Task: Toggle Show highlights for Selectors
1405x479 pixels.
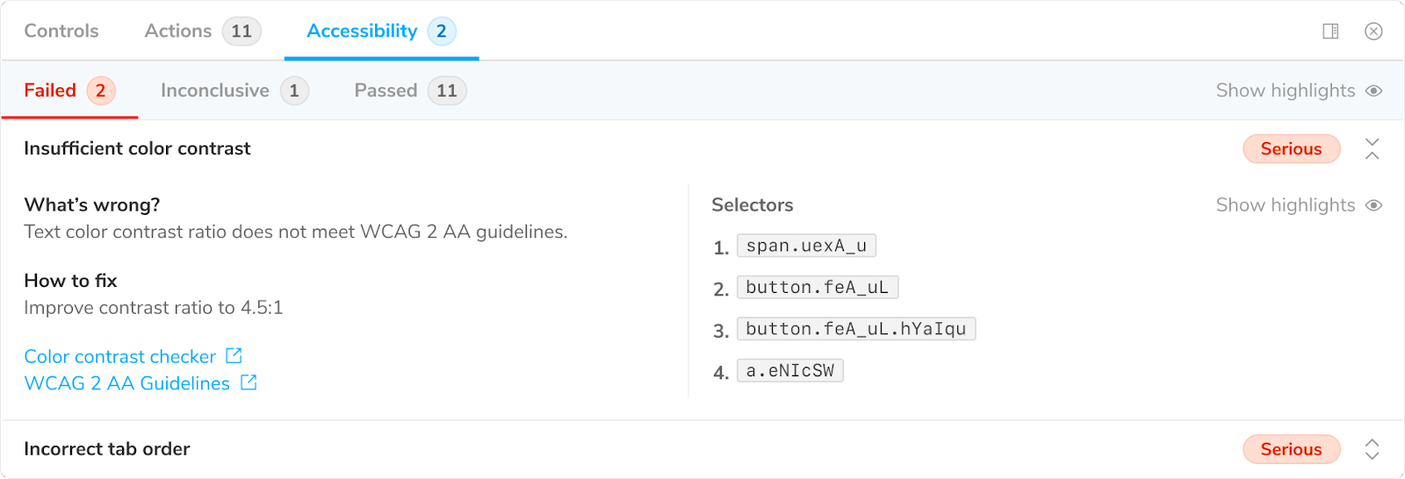Action: [1374, 205]
